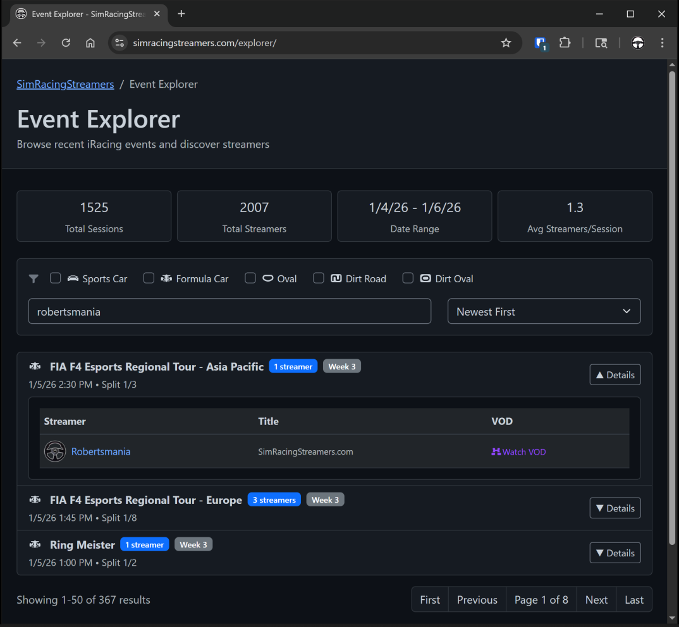Click the Formula Car steering wheel icon

click(166, 278)
